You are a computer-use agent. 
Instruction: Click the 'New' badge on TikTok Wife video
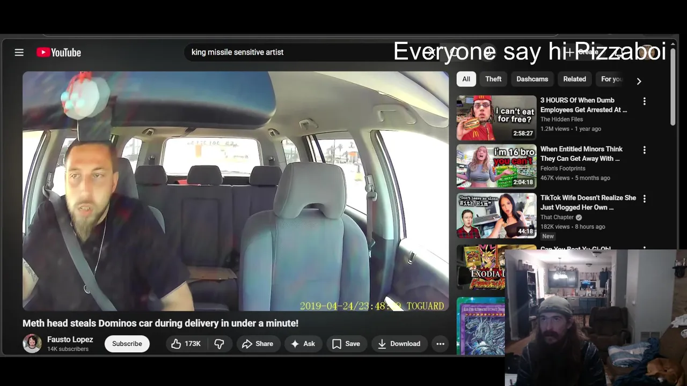point(548,236)
